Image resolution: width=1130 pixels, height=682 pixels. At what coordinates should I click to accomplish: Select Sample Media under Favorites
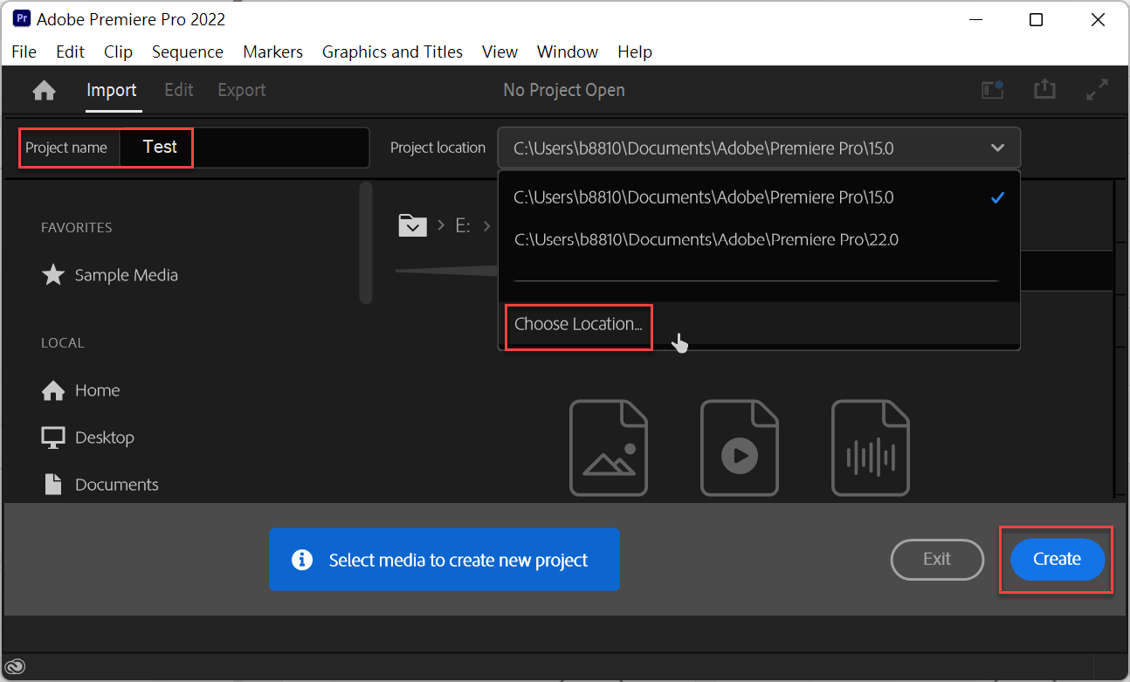[110, 275]
